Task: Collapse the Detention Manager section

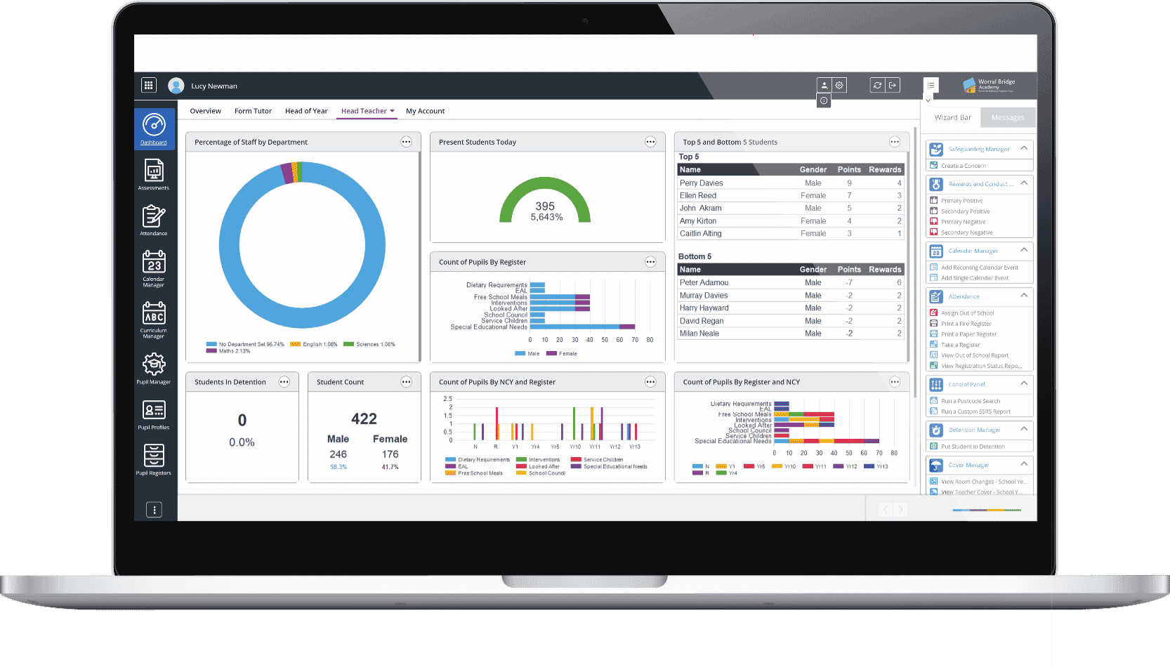Action: (x=1024, y=429)
